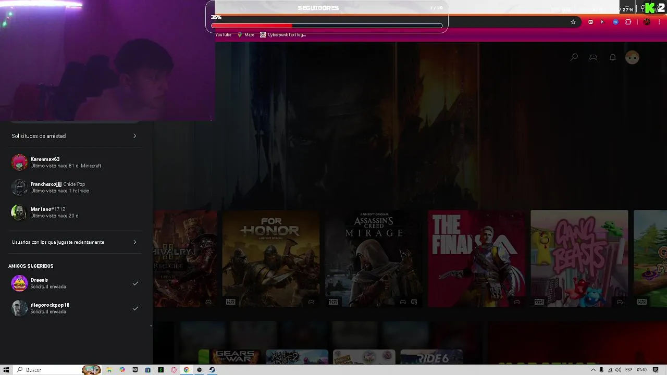Click the Seguidores progress bar

tap(327, 26)
